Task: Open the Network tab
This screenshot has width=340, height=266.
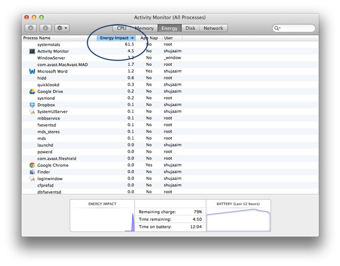Action: point(213,28)
